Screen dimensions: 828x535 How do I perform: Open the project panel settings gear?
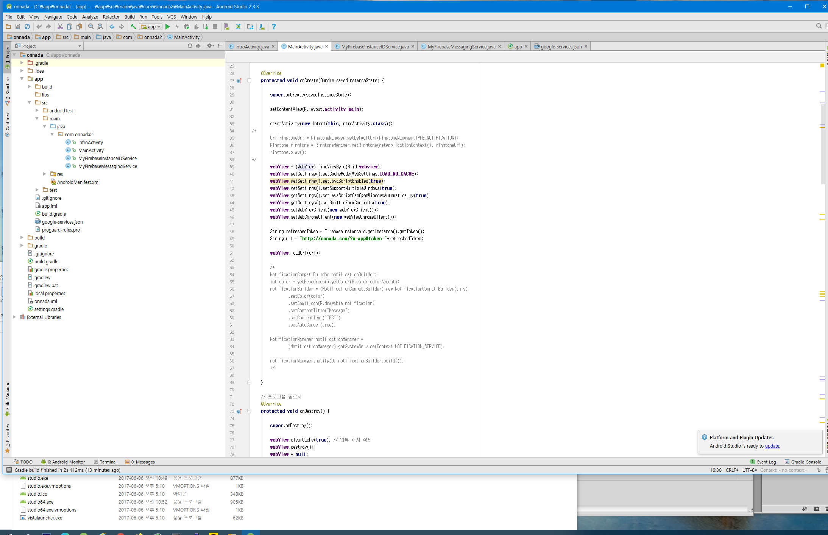tap(209, 46)
